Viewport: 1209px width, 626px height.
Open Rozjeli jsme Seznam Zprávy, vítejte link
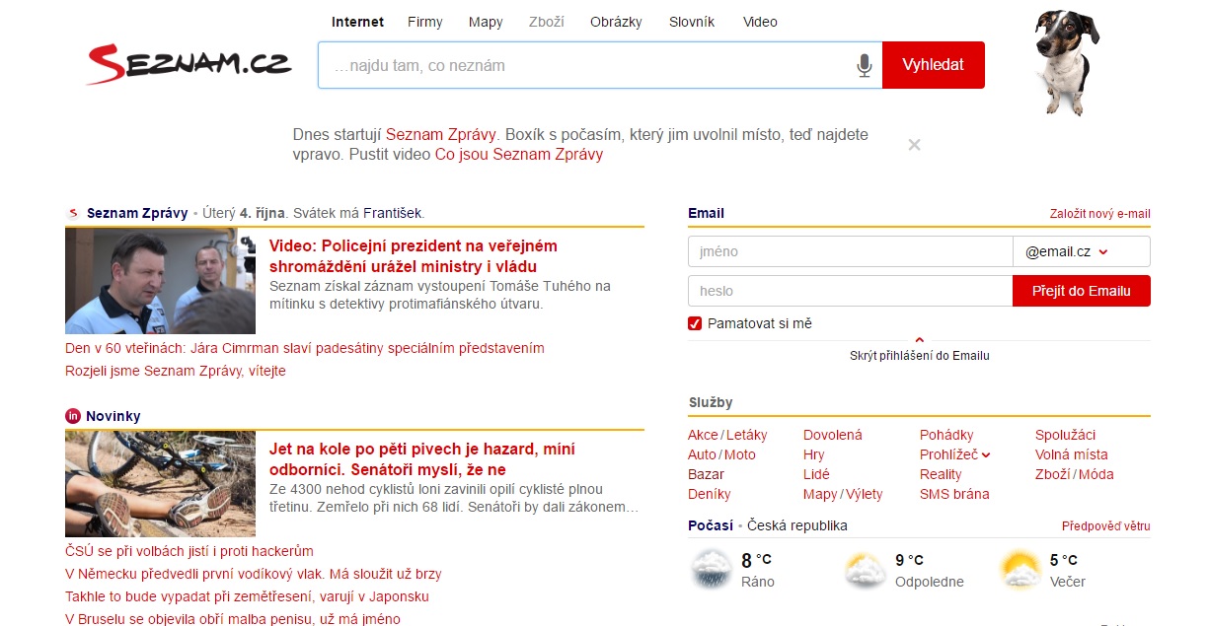coord(176,371)
